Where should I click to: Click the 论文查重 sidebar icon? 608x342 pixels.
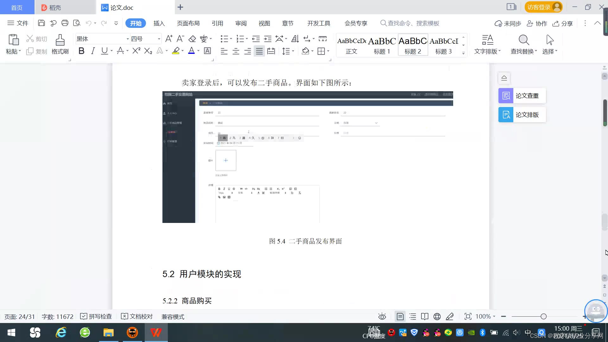(x=506, y=96)
